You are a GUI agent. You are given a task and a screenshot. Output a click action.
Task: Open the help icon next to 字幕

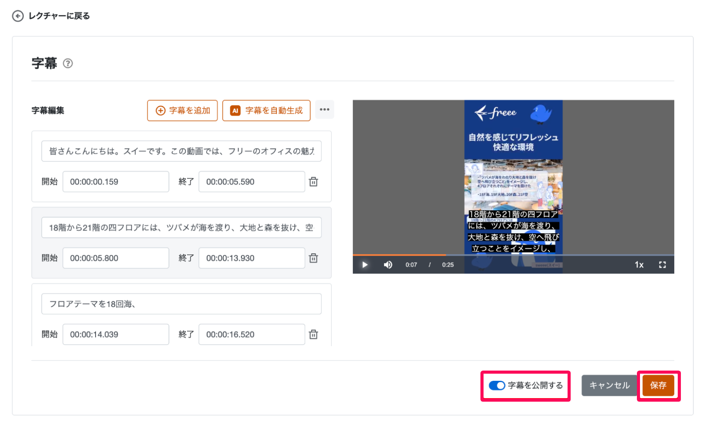click(68, 64)
